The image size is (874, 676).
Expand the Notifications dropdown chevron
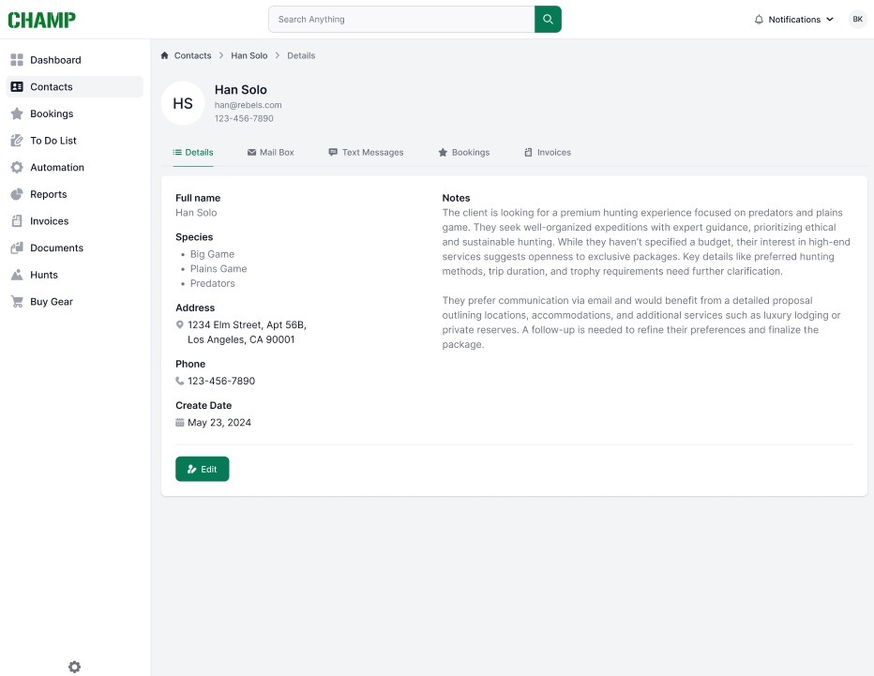pyautogui.click(x=830, y=20)
